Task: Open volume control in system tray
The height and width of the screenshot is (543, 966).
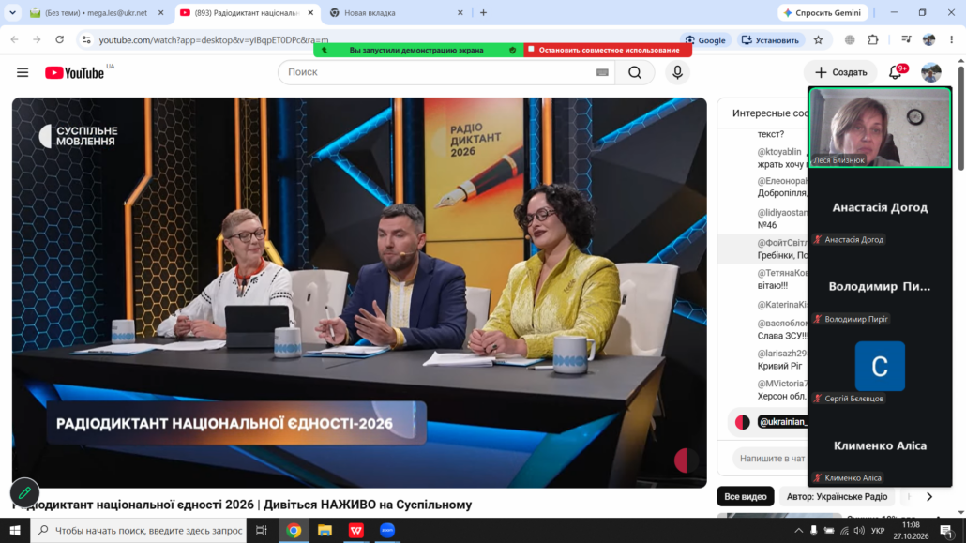Action: click(x=859, y=531)
